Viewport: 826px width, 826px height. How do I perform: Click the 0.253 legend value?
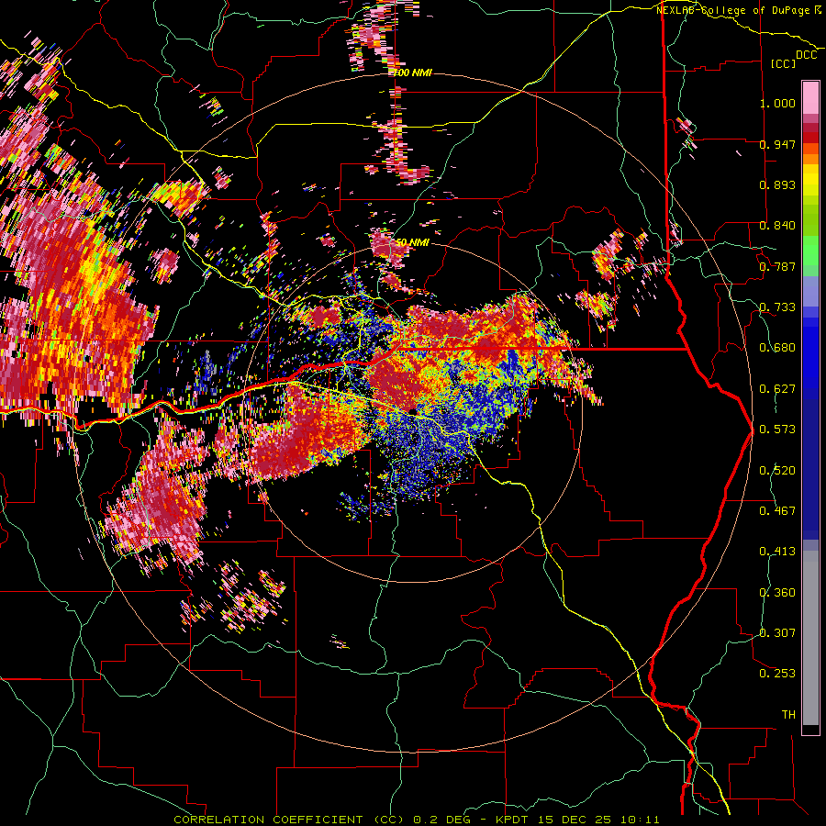[777, 674]
